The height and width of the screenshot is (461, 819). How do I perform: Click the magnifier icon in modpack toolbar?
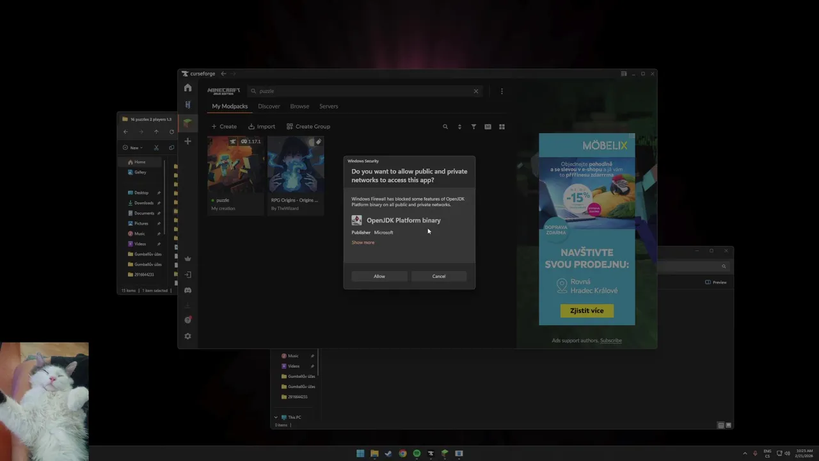(445, 127)
